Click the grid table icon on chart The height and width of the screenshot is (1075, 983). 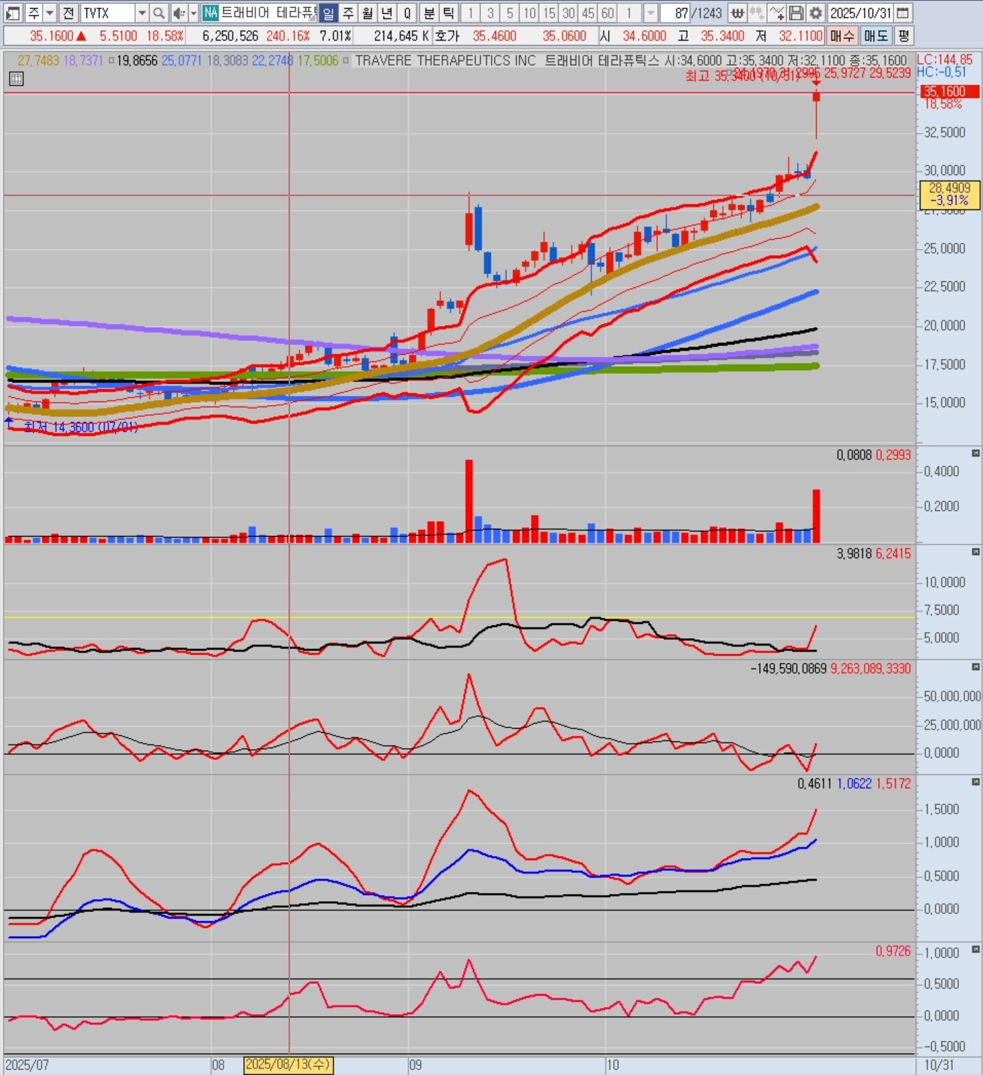point(16,79)
